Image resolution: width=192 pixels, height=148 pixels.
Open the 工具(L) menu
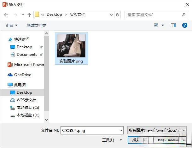tap(112, 140)
